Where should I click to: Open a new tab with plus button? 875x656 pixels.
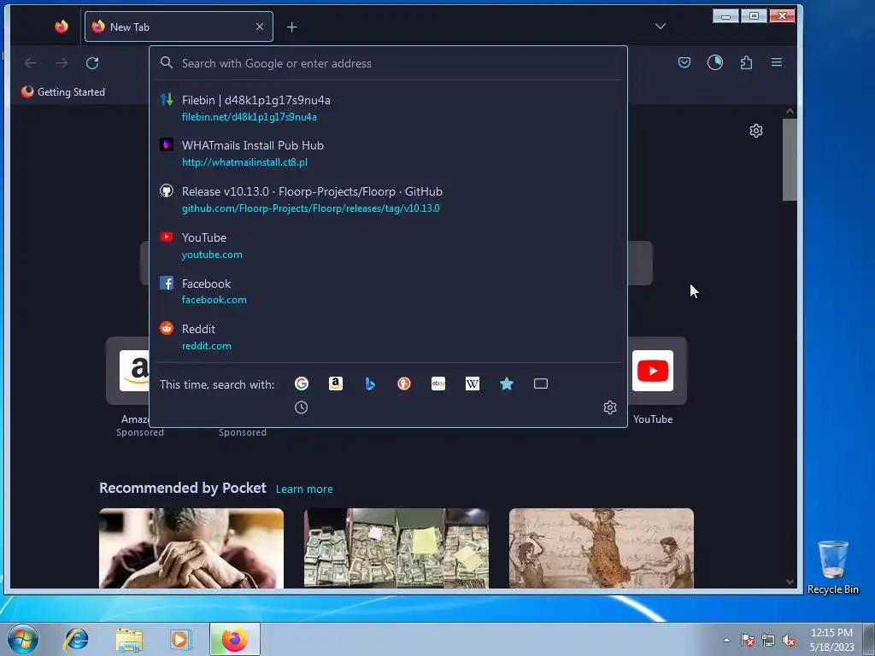pos(292,26)
